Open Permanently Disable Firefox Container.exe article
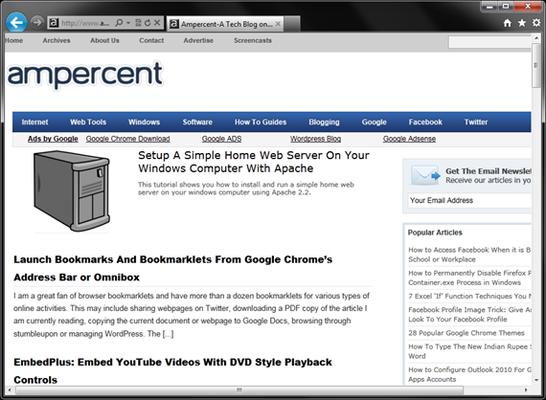The image size is (546, 400). pos(469,278)
